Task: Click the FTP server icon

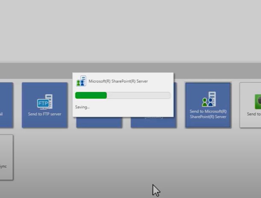Action: pos(45,102)
